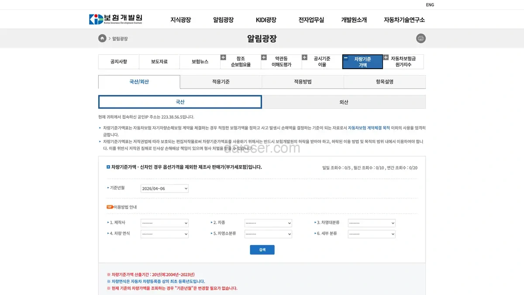Go to the 공지사항 section
524x295 pixels.
click(119, 62)
